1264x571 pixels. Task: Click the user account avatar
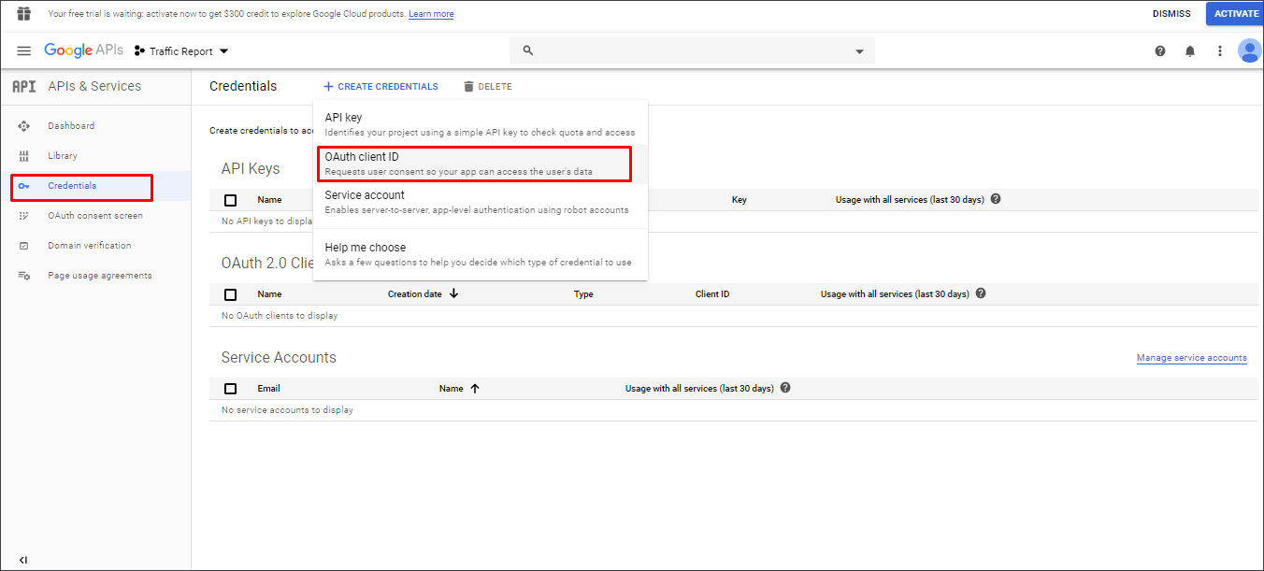point(1249,50)
